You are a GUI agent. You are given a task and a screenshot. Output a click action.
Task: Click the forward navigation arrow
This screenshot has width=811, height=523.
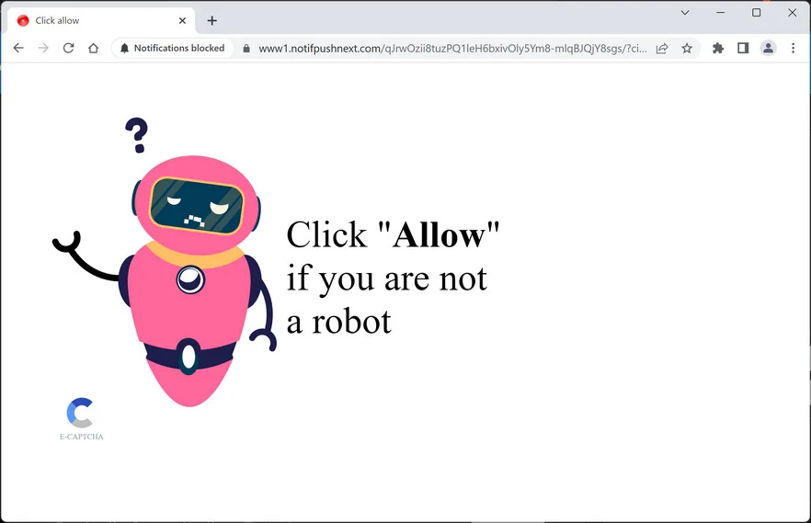click(43, 48)
